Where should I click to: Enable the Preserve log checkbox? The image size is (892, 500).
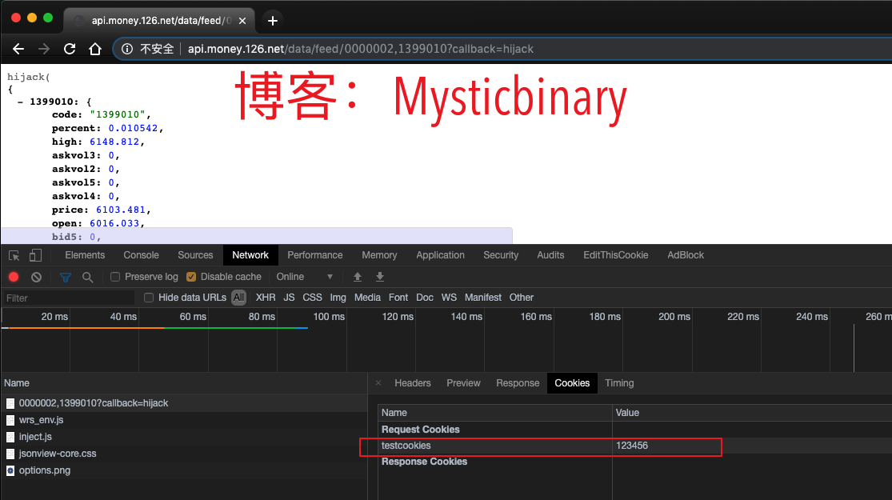[x=115, y=277]
